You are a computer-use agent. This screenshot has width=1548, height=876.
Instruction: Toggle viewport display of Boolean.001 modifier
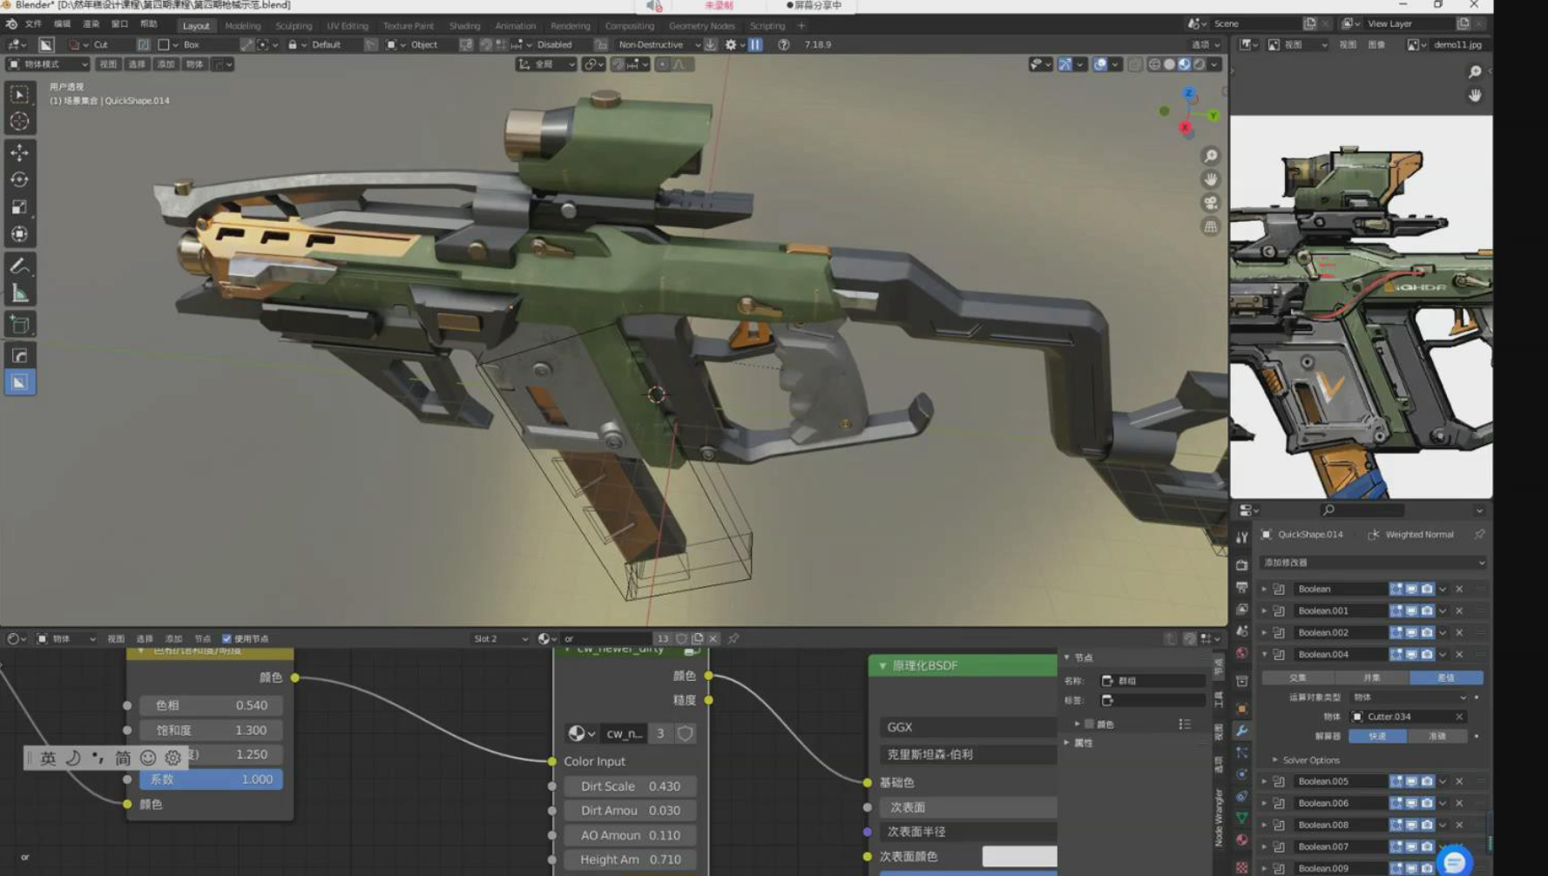coord(1411,610)
